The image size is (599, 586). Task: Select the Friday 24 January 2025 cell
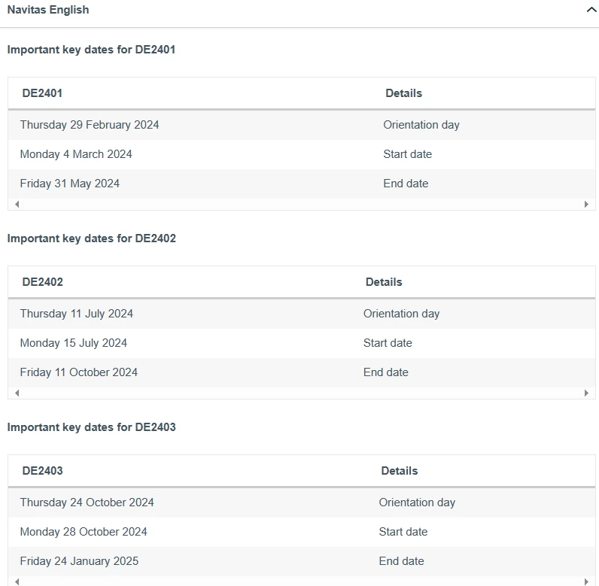79,561
